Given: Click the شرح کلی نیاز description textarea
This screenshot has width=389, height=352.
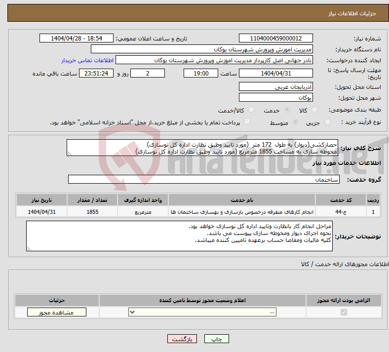Looking at the screenshot, I should tap(202, 148).
